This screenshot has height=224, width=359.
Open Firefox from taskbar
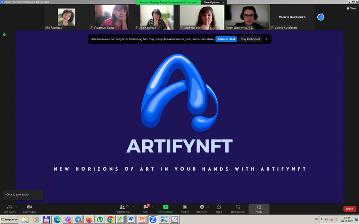89,220
